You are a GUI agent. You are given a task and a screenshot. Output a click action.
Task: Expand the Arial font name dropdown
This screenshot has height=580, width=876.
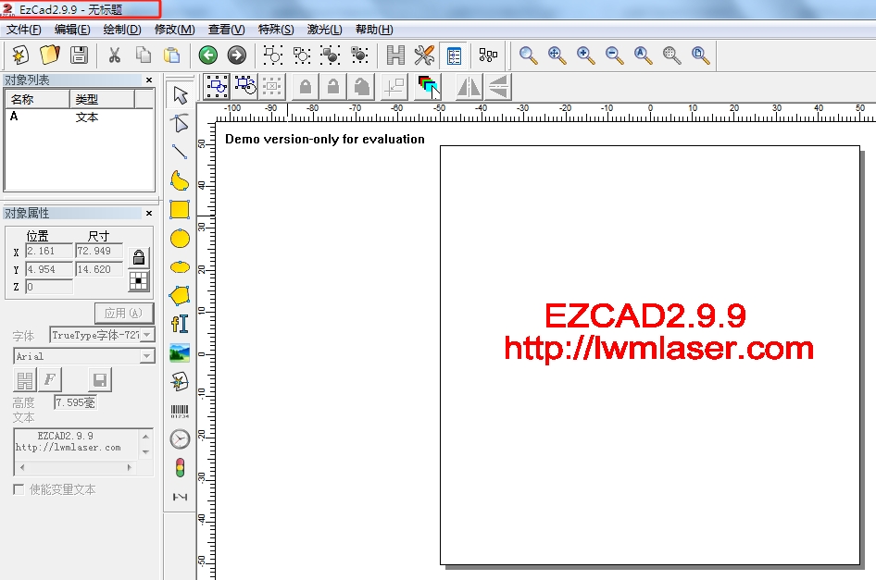pyautogui.click(x=147, y=356)
